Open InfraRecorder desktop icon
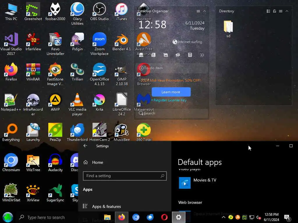This screenshot has width=298, height=223. coord(33,104)
